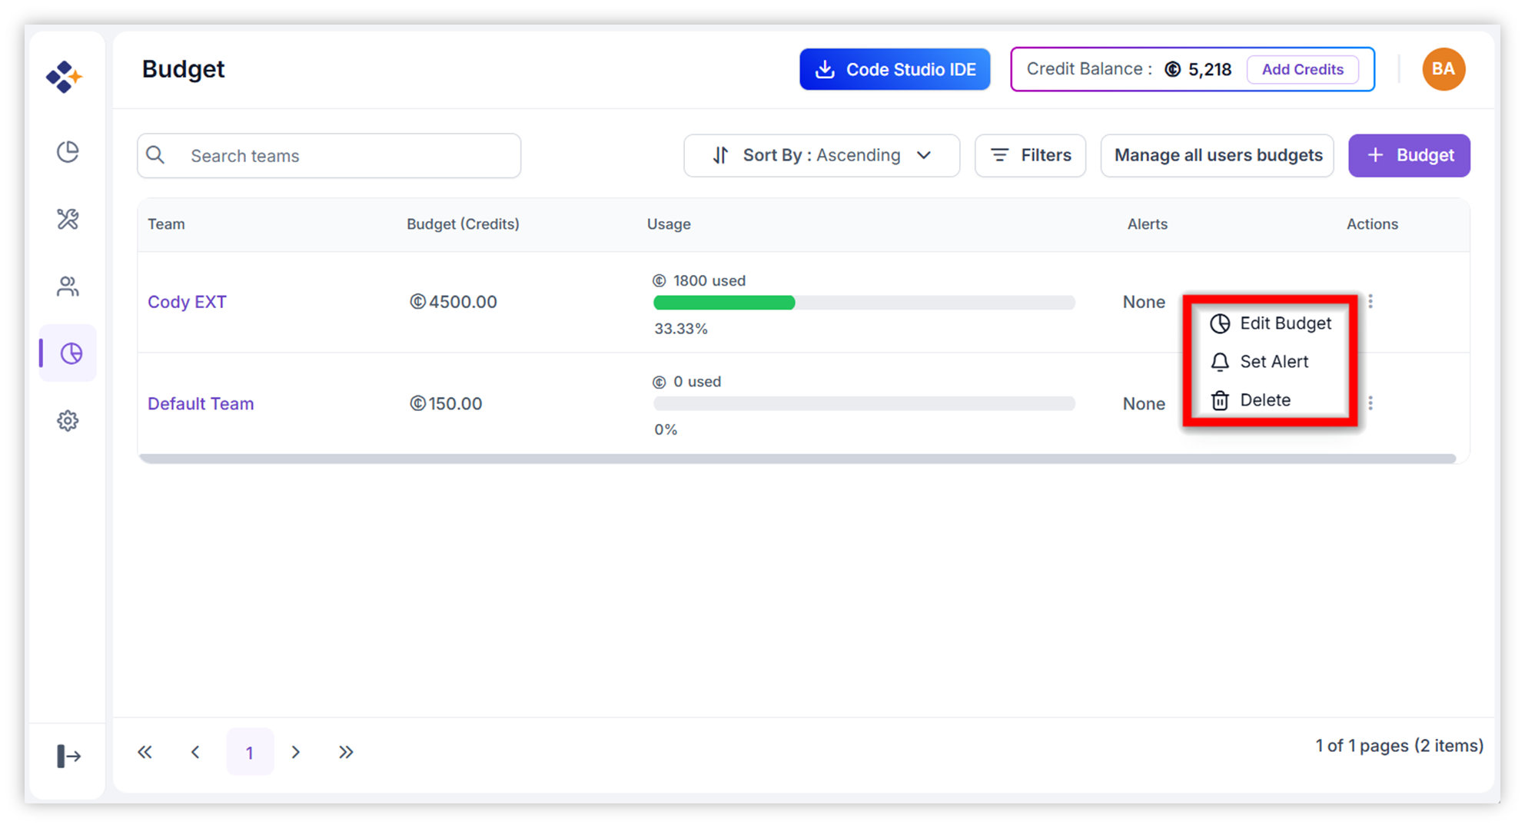1525x828 pixels.
Task: Open the tools wrench sidebar icon
Action: pyautogui.click(x=68, y=219)
